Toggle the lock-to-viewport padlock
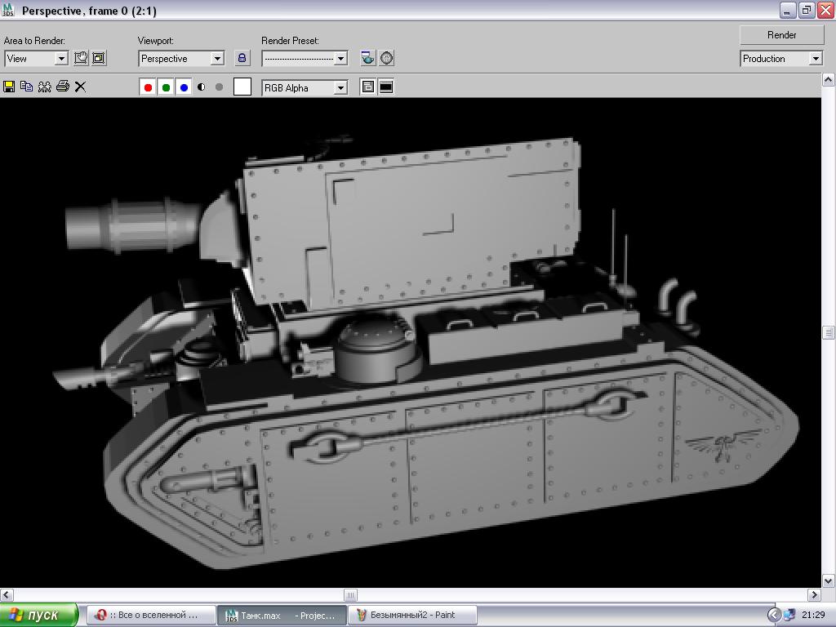 tap(242, 58)
